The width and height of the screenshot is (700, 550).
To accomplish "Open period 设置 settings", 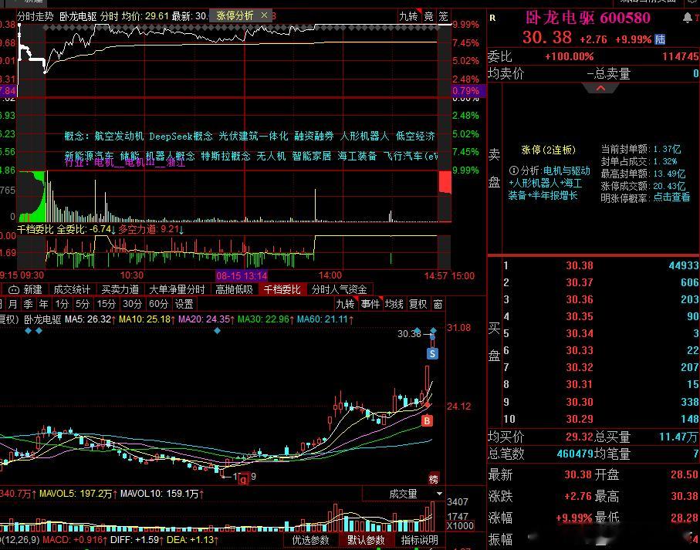I will pos(184,304).
